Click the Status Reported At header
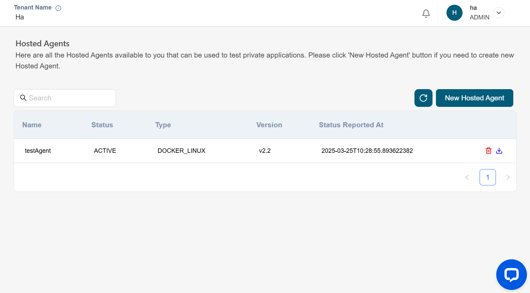Image resolution: width=530 pixels, height=293 pixels. tap(351, 125)
